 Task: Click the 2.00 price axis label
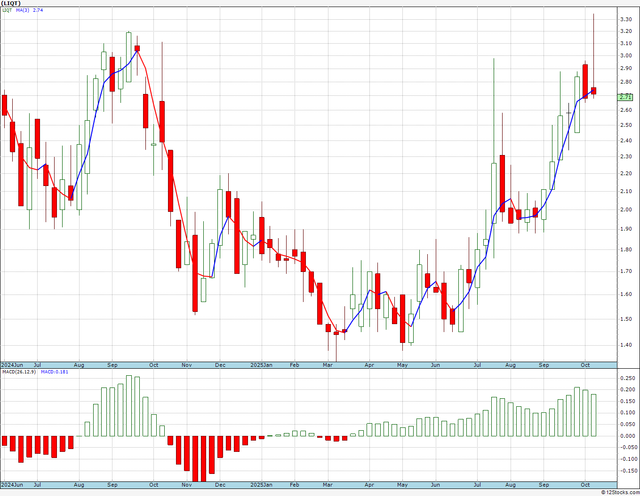point(626,209)
